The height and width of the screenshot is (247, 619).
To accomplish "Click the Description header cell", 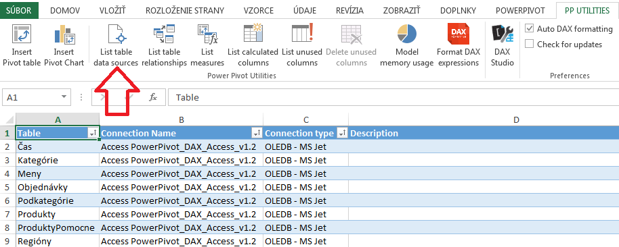I will pyautogui.click(x=484, y=134).
